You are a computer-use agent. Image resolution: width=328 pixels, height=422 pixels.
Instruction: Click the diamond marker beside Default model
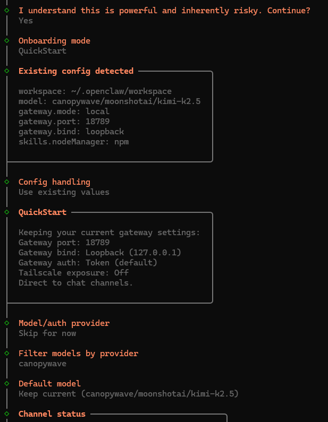click(x=6, y=383)
